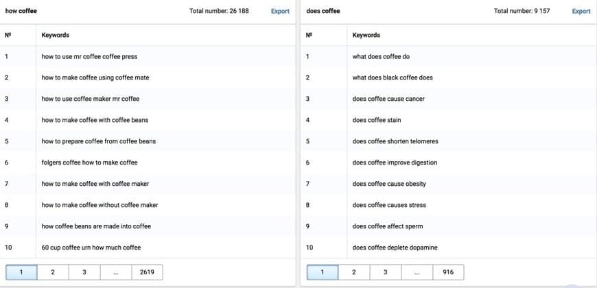The image size is (597, 288).
Task: Go to page 3 in how coffee table
Action: click(84, 272)
